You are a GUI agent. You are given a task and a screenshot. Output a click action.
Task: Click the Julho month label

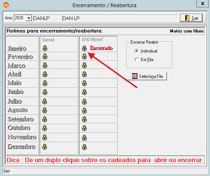[15, 101]
